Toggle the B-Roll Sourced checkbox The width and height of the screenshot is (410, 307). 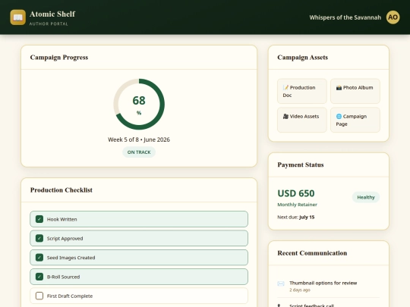click(39, 277)
